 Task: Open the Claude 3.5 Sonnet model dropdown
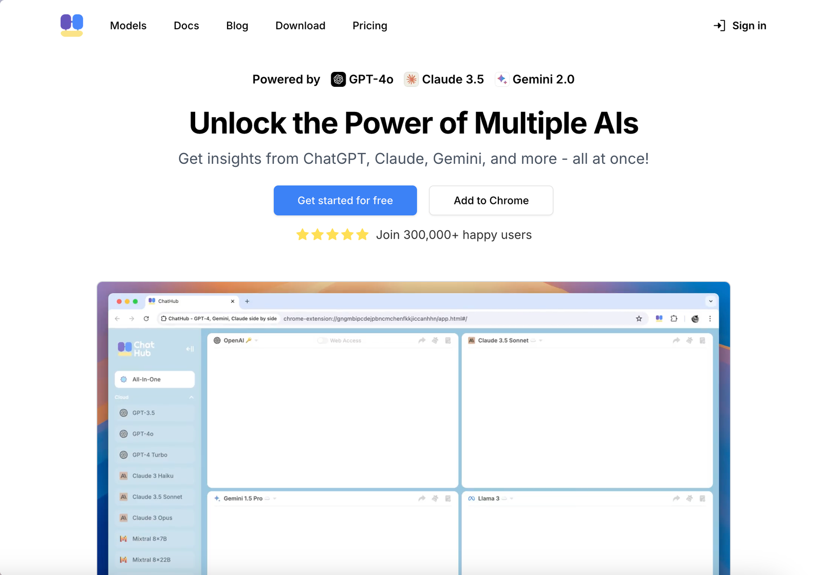click(540, 340)
